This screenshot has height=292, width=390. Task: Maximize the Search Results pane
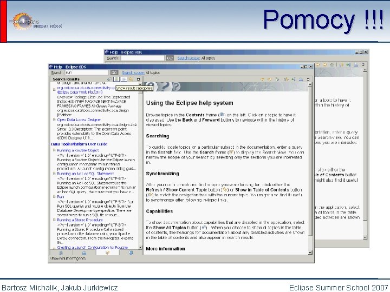(139, 79)
